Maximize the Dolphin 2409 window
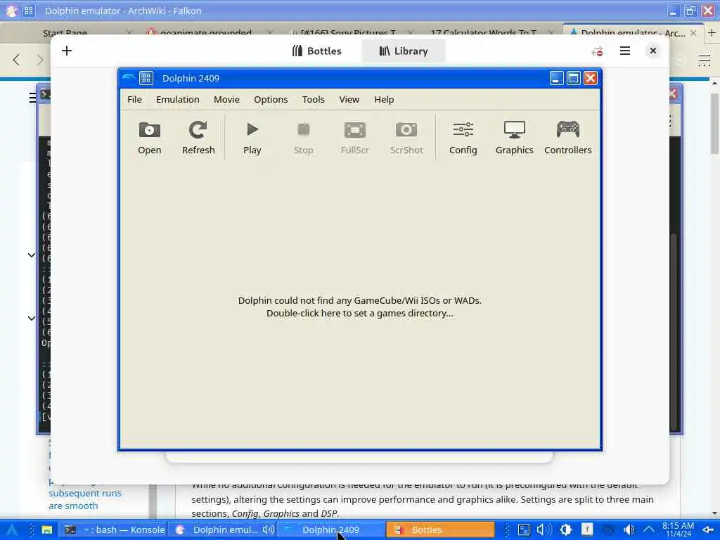The width and height of the screenshot is (720, 540). 574,78
